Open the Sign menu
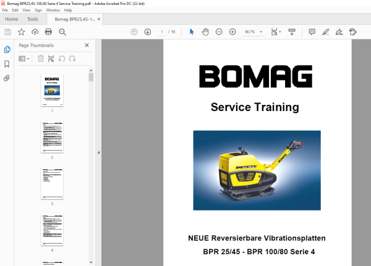This screenshot has width=371, height=266. pos(38,10)
